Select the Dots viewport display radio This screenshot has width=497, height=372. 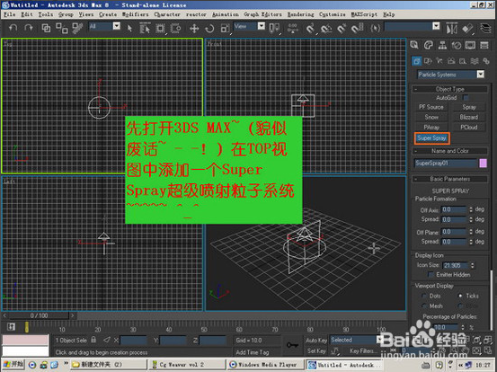click(423, 296)
